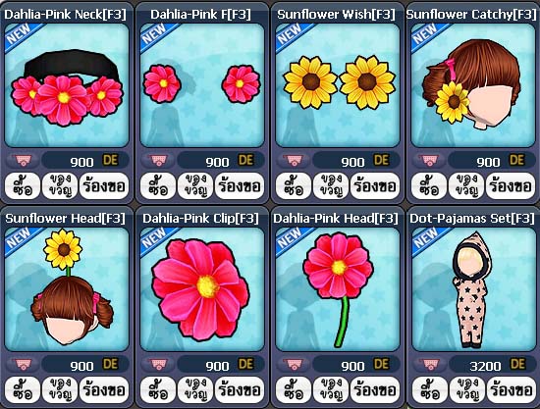The height and width of the screenshot is (409, 540).
Task: Click cart icon under Dahlia-Pink Clip
Action: point(158,364)
